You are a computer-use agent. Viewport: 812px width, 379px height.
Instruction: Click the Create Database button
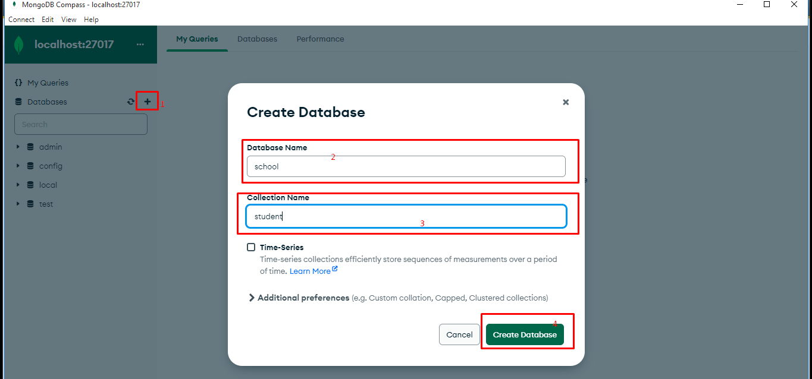[x=525, y=334]
